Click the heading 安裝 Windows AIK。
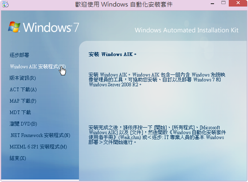The width and height of the screenshot is (248, 182). coord(113,54)
